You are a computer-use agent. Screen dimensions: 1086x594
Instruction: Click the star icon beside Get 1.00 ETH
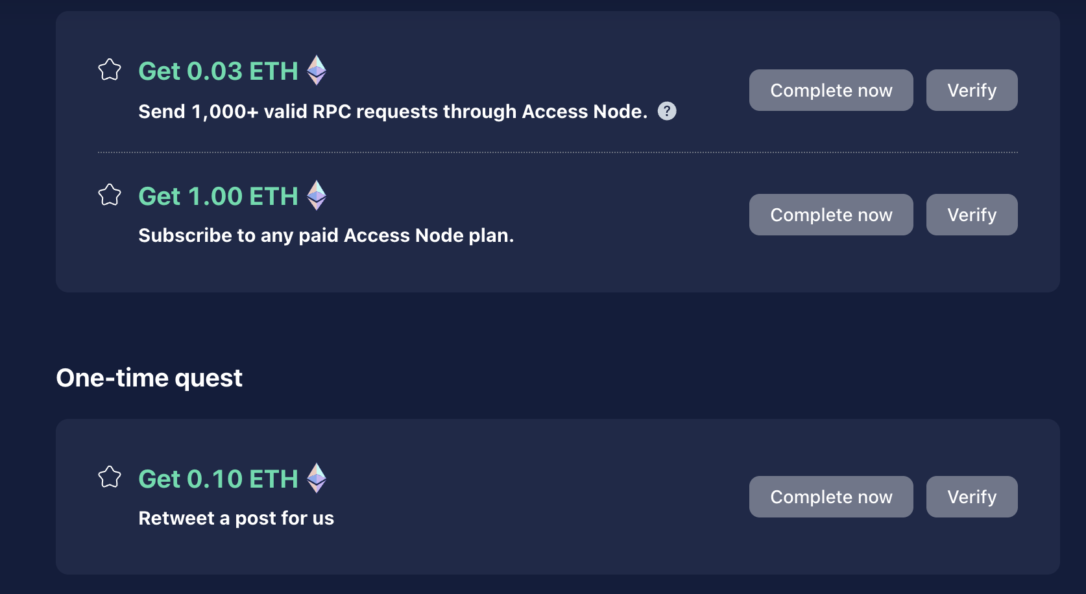tap(110, 195)
